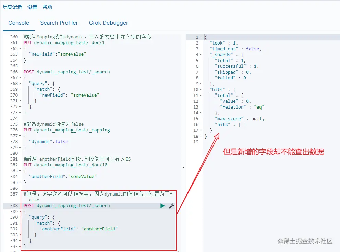Open the wrench options menu on line 388
This screenshot has height=252, width=340.
coord(171,206)
